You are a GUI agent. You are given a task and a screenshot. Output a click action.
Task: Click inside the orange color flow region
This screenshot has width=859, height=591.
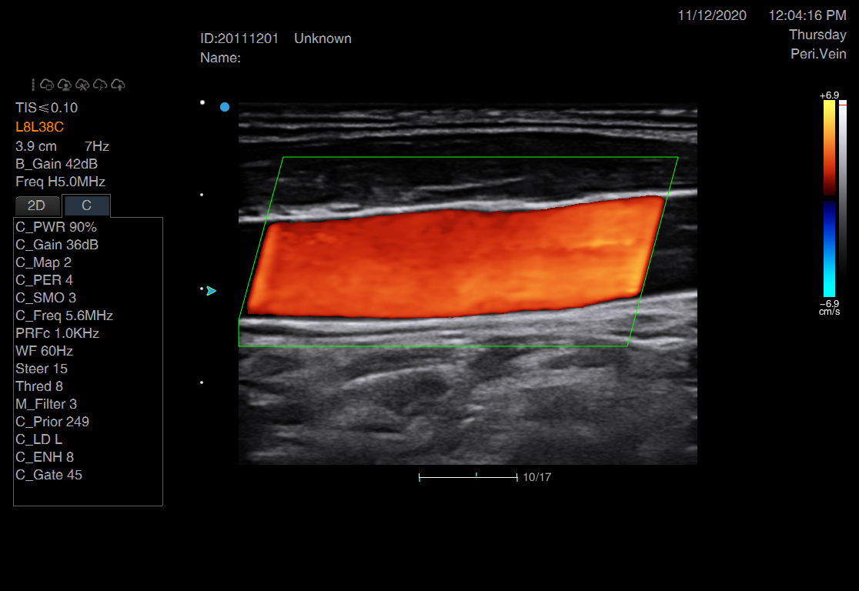coord(454,262)
